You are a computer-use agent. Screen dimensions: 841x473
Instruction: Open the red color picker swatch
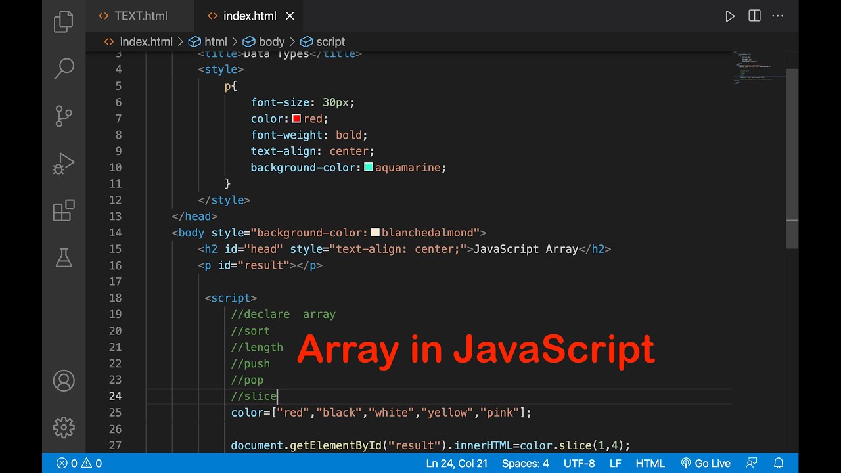point(296,118)
